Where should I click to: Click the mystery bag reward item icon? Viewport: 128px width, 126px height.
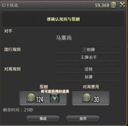point(55,98)
